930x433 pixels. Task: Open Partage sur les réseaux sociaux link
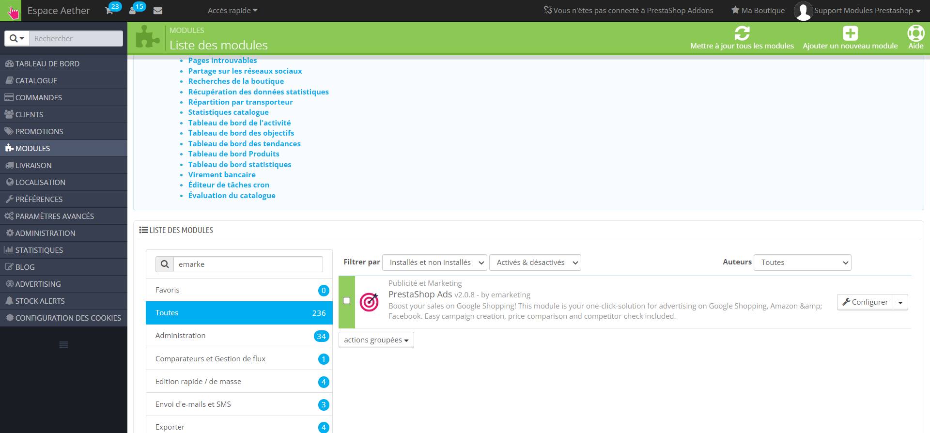pyautogui.click(x=245, y=71)
